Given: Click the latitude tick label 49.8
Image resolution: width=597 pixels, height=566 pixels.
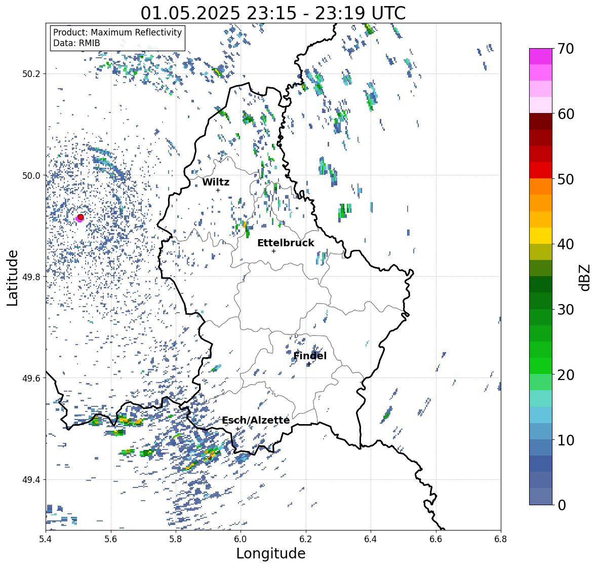Looking at the screenshot, I should pos(31,277).
